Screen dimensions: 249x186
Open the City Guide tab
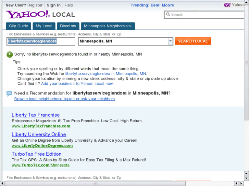[x=18, y=26]
